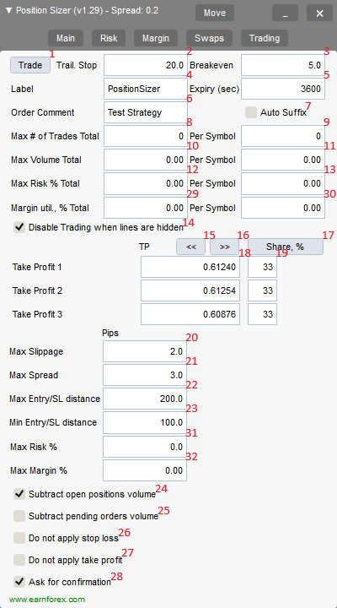Screen dimensions: 337x608
Task: Enable Subtract pending orders volume
Action: tap(19, 516)
